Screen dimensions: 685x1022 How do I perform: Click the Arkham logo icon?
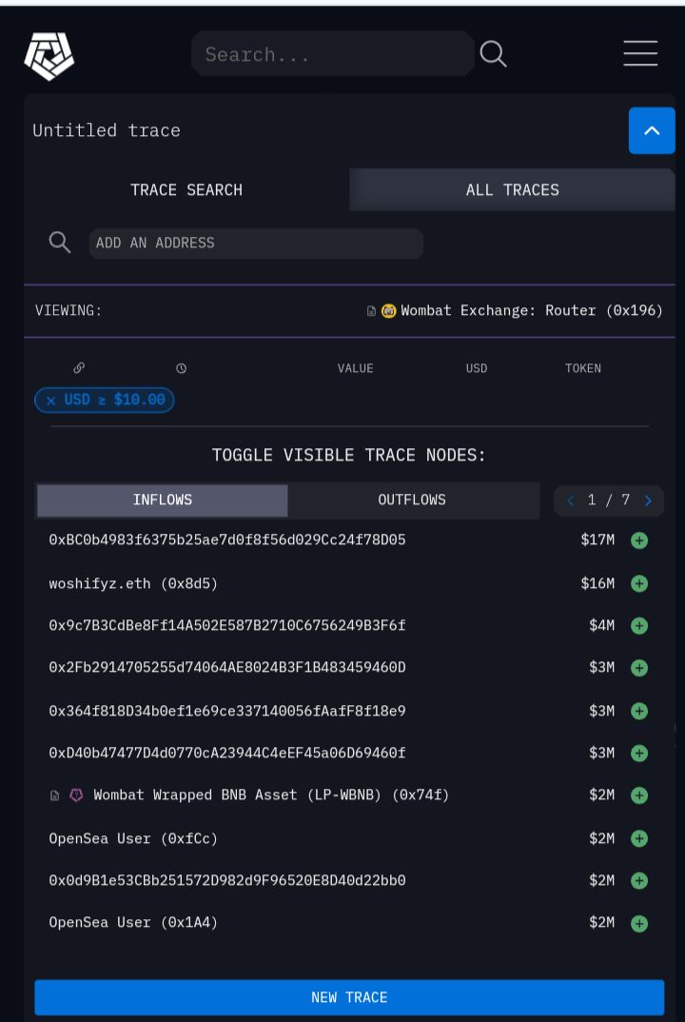point(49,55)
